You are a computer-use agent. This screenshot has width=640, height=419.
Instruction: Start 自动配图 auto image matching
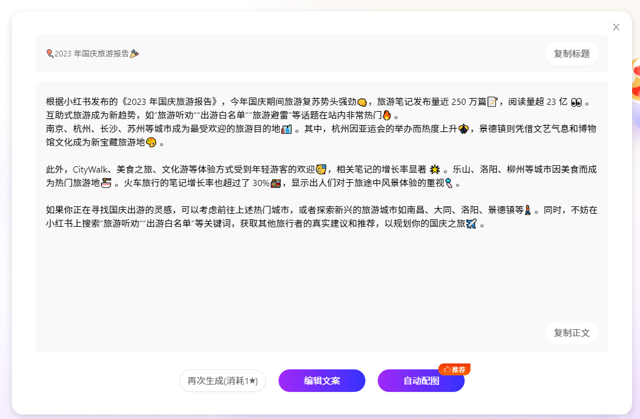point(421,381)
